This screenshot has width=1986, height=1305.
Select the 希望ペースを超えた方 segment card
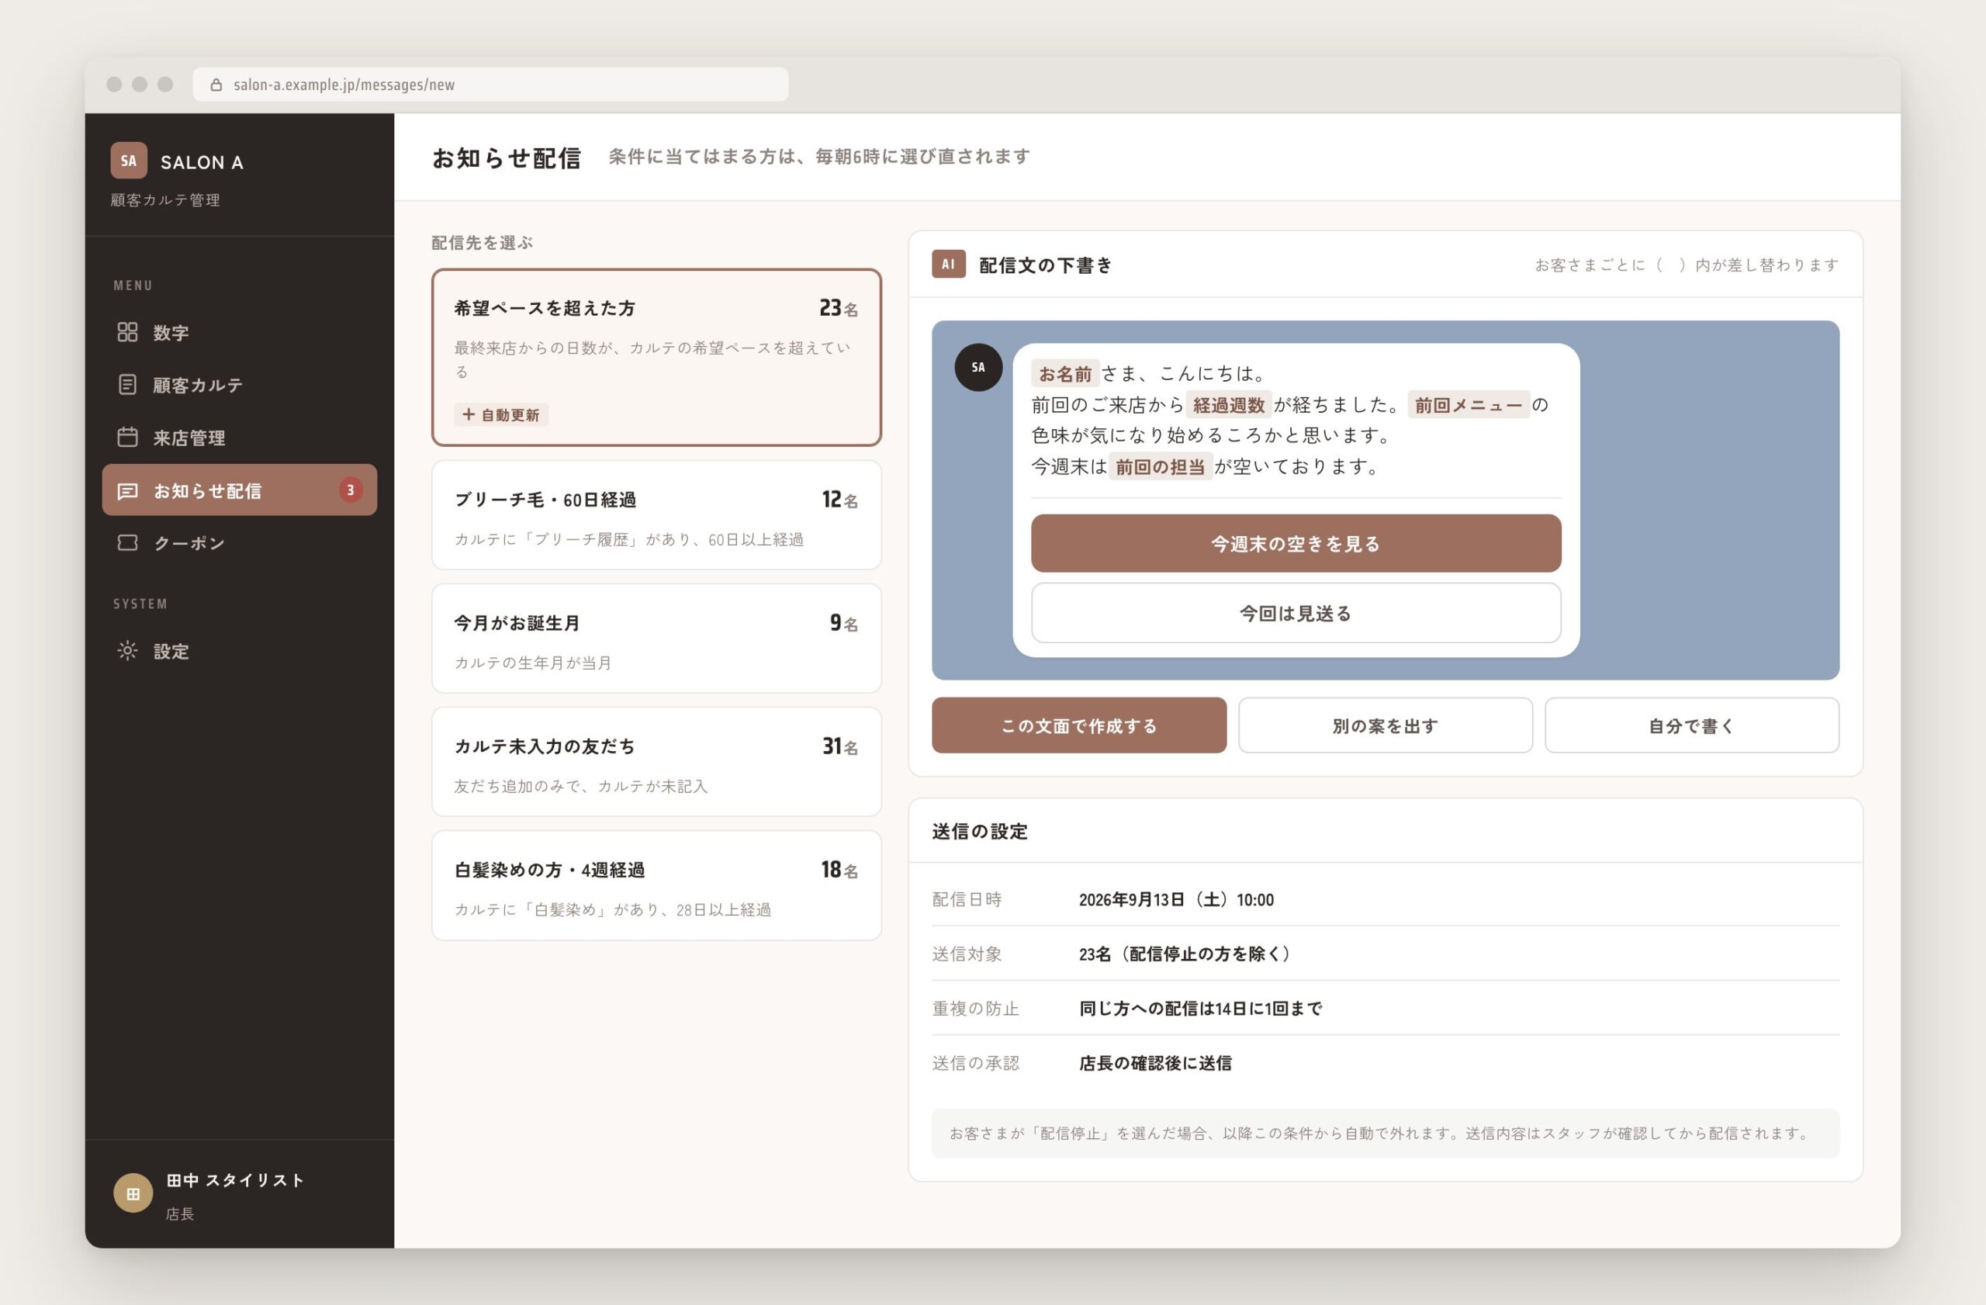(656, 357)
